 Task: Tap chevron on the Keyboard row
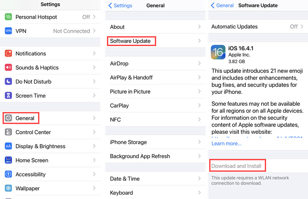coord(199,193)
